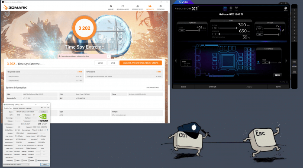Click the GPU clock slider handle
303x168 pixels.
click(x=236, y=28)
